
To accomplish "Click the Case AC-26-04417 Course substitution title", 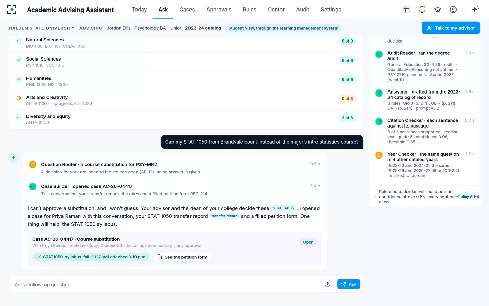I will tap(76, 239).
